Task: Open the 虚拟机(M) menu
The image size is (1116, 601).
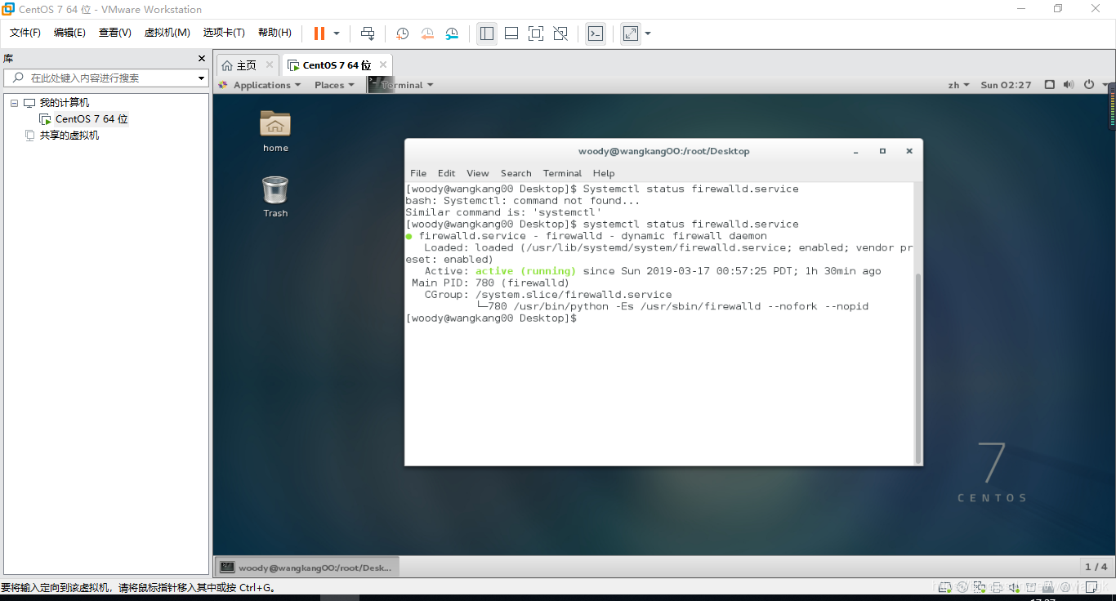Action: (167, 33)
